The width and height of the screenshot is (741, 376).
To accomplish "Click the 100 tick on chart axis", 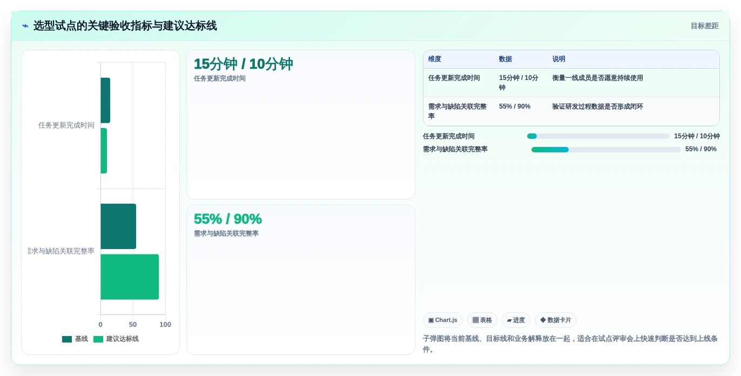I will 165,325.
